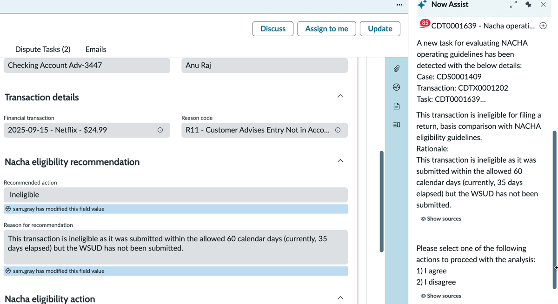The height and width of the screenshot is (304, 558).
Task: Click the Financial transaction Netflix field
Action: pyautogui.click(x=87, y=130)
